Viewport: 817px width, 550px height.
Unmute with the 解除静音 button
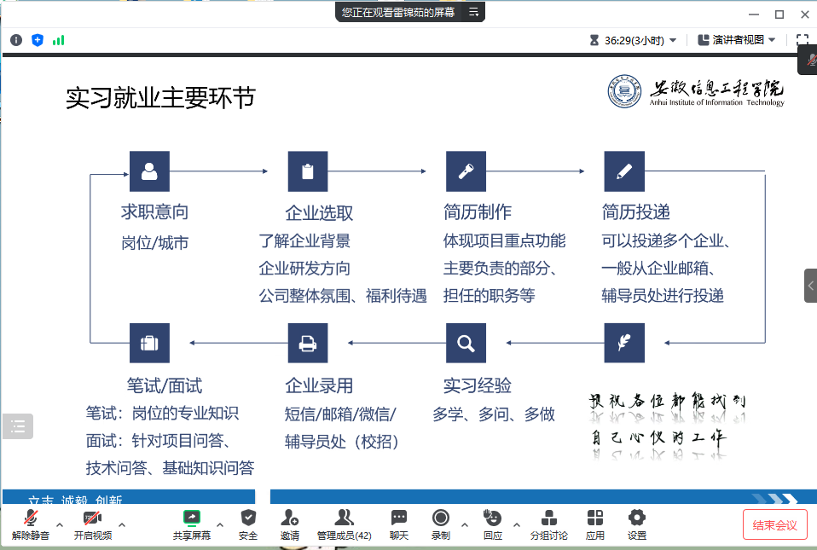coord(29,522)
